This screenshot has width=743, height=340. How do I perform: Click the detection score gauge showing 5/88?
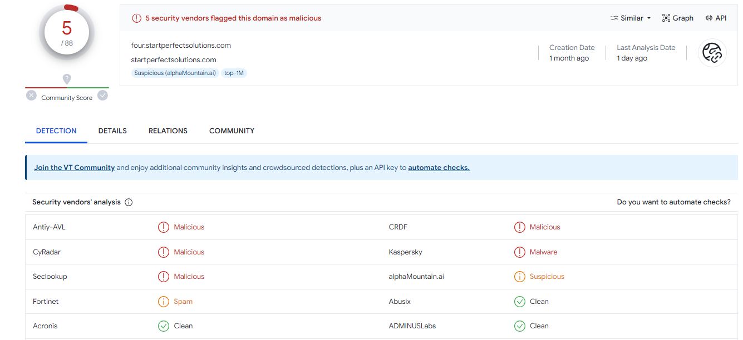[x=67, y=33]
